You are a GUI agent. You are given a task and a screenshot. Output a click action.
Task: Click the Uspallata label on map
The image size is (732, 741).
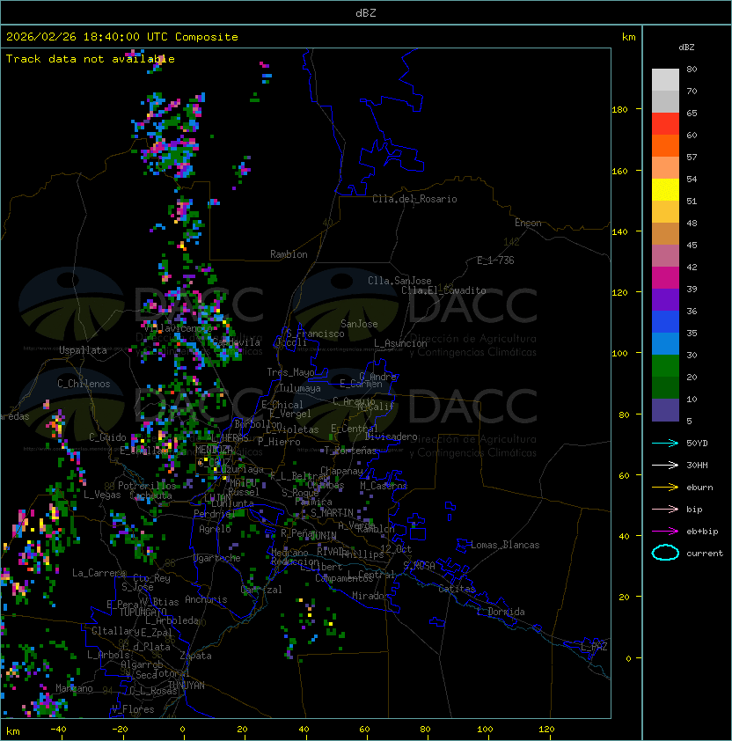point(83,350)
